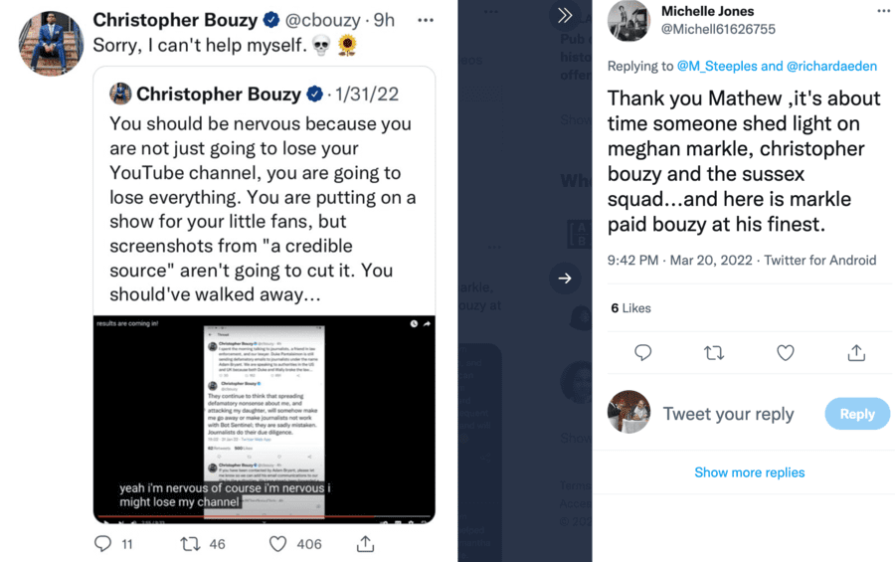Open @richardaeden profile link
Screen dimensions: 895x562
(832, 67)
